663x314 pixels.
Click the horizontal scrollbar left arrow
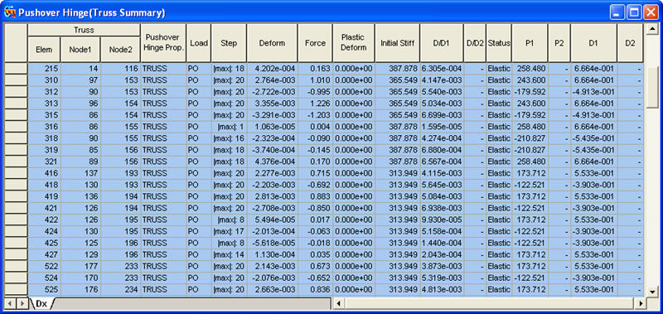pos(338,303)
